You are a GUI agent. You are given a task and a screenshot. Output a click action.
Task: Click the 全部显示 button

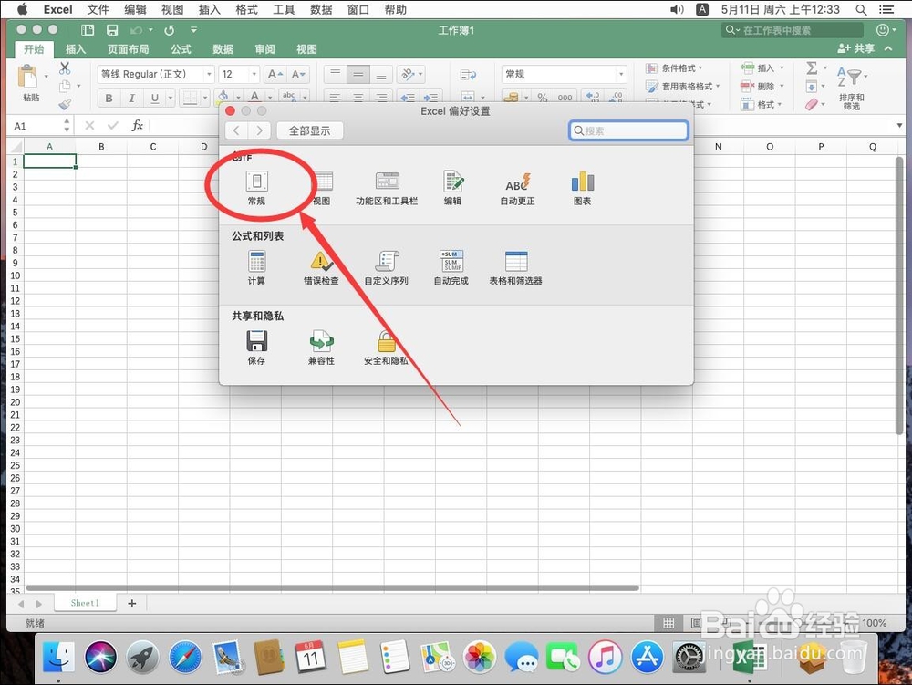click(x=309, y=130)
